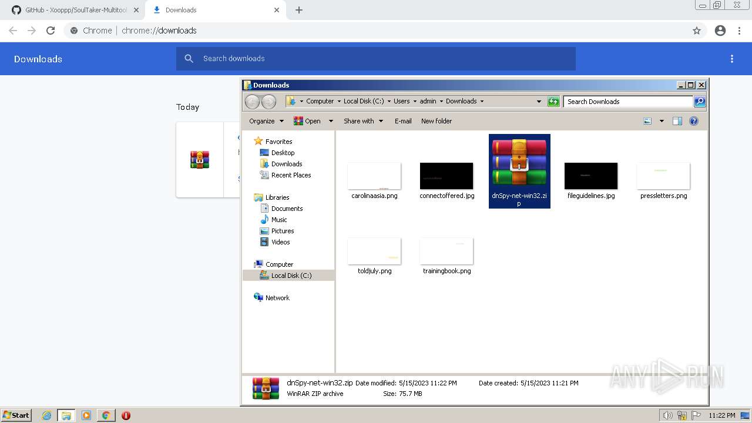
Task: Focus Explorer Search Downloads box
Action: tap(628, 102)
